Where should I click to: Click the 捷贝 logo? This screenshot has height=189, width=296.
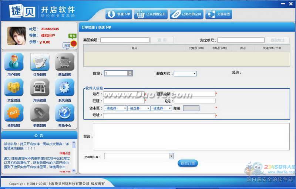(x=23, y=11)
